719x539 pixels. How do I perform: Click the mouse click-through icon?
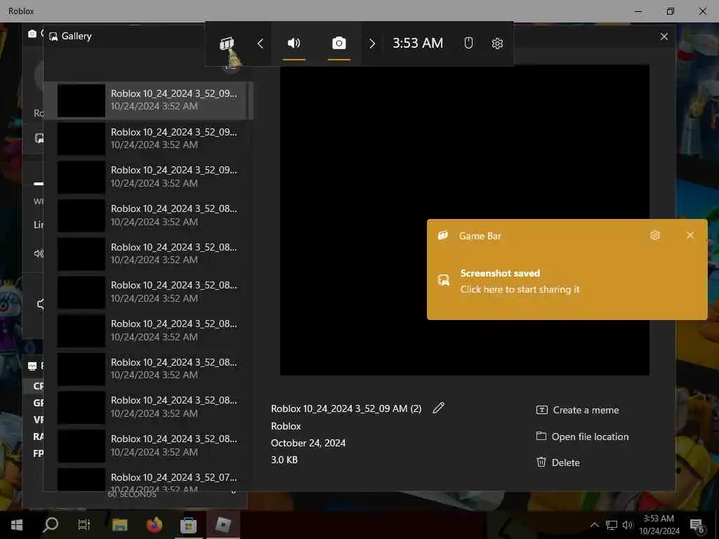click(468, 43)
